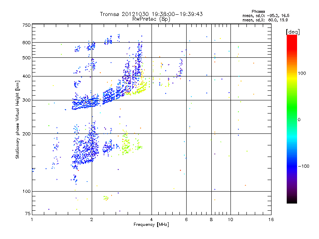Click the x-axis tick label '1'

tap(32, 219)
